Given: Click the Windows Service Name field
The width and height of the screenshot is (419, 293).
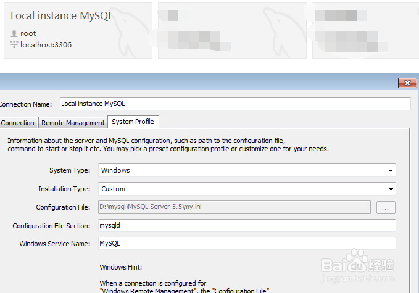Looking at the screenshot, I should [247, 243].
